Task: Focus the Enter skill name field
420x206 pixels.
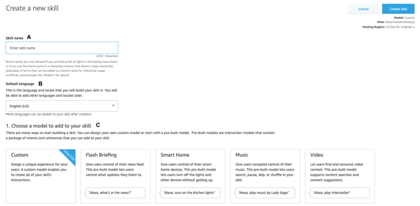Action: click(x=62, y=48)
